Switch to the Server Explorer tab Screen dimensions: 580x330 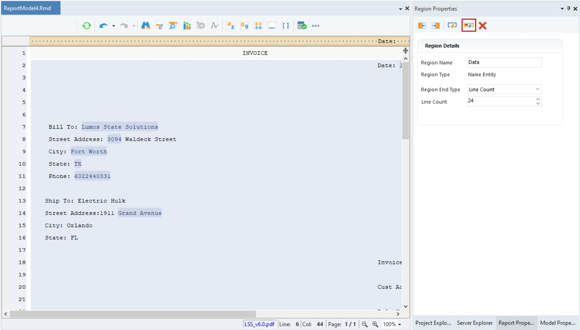pyautogui.click(x=474, y=323)
